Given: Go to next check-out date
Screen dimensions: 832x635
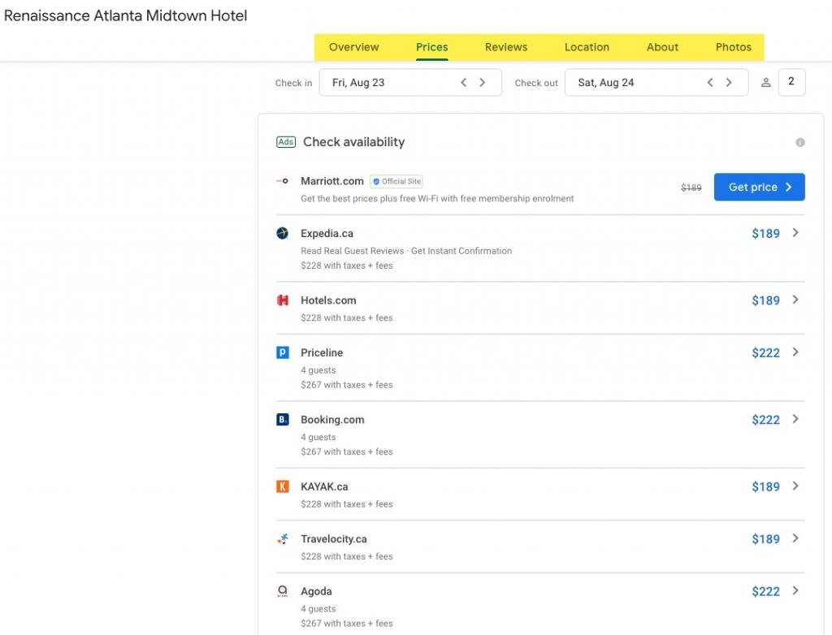Looking at the screenshot, I should pos(729,82).
